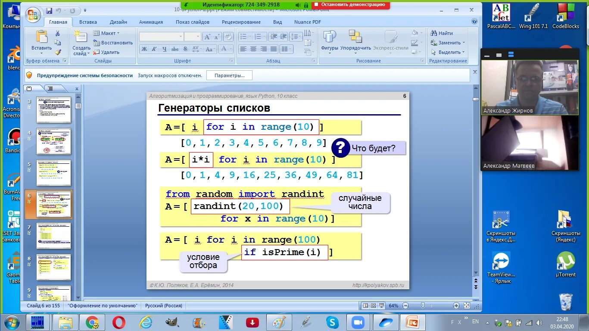
Task: Open the CodeBlocks desktop shortcut
Action: (566, 16)
